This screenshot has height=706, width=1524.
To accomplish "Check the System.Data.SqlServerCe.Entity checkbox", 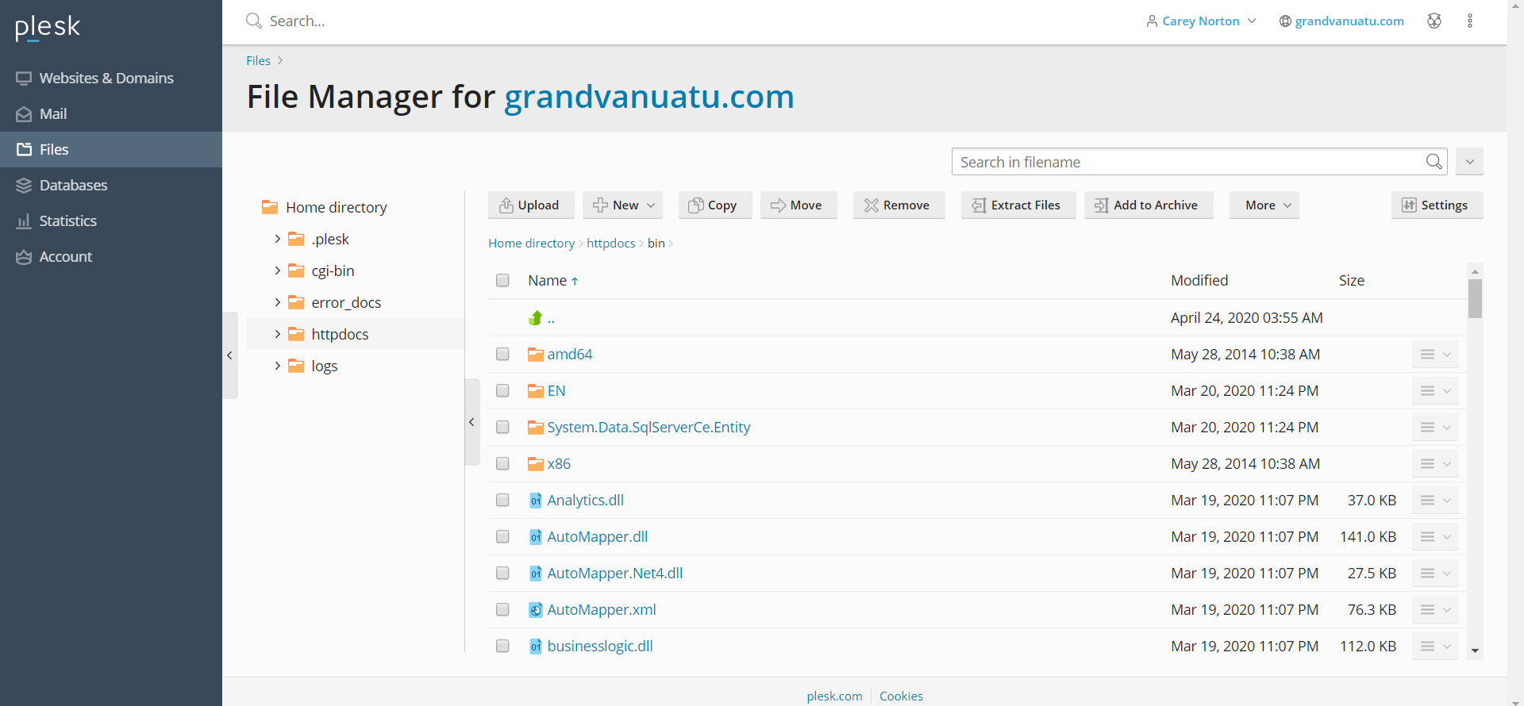I will click(x=502, y=427).
